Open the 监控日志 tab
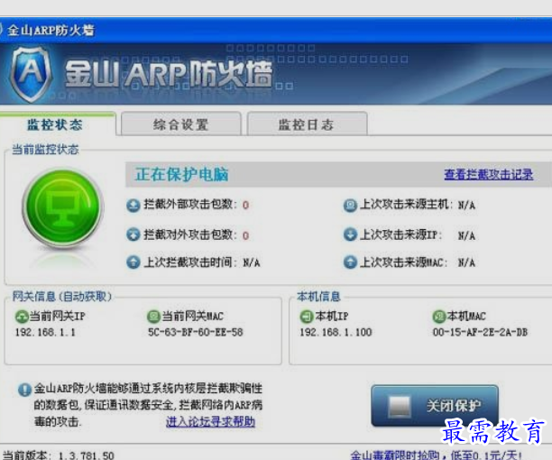Screen dimensions: 552x460 pyautogui.click(x=307, y=124)
